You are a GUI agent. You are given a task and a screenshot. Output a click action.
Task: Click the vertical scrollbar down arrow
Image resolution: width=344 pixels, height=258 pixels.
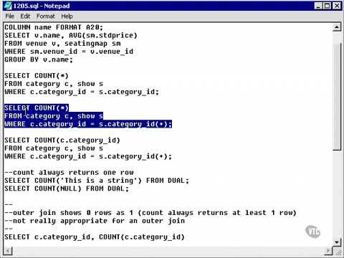coord(337,242)
